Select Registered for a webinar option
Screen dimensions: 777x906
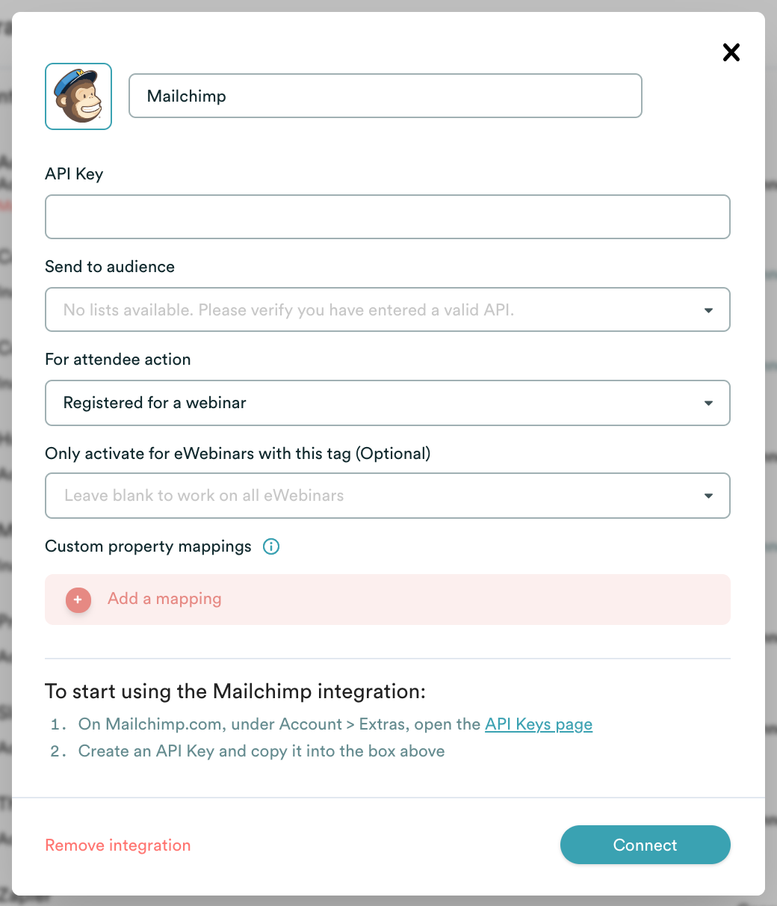154,403
